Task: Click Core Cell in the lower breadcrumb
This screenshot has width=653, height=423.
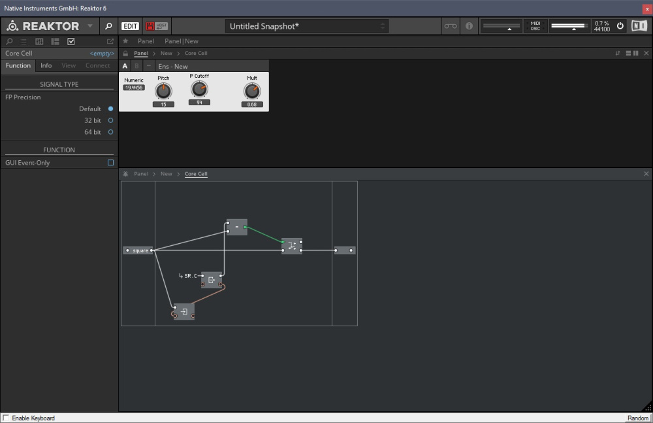Action: (196, 173)
